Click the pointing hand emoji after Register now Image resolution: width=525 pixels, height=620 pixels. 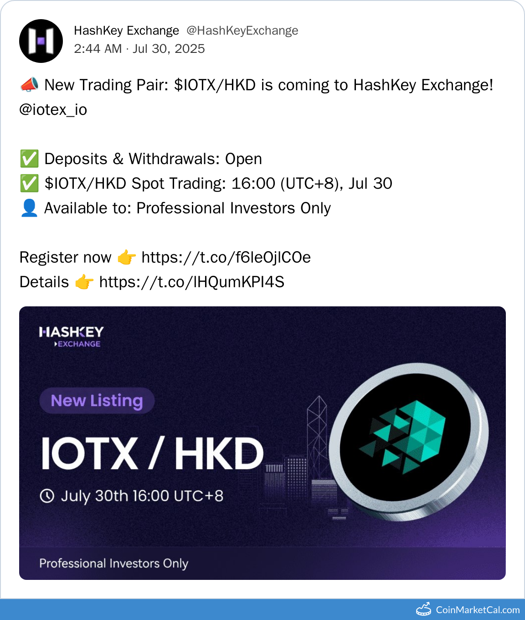coord(127,258)
